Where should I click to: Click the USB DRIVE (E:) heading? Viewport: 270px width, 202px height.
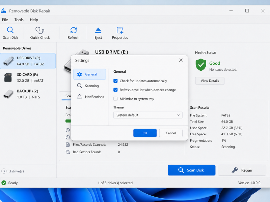click(x=112, y=52)
